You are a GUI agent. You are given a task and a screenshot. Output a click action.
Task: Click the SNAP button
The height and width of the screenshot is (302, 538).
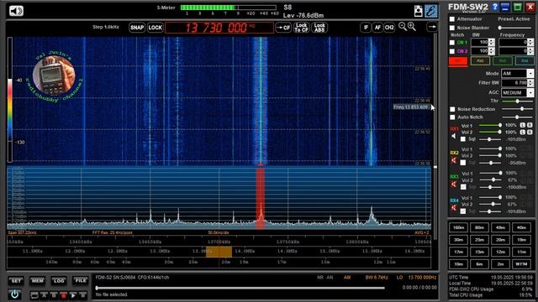(x=137, y=28)
